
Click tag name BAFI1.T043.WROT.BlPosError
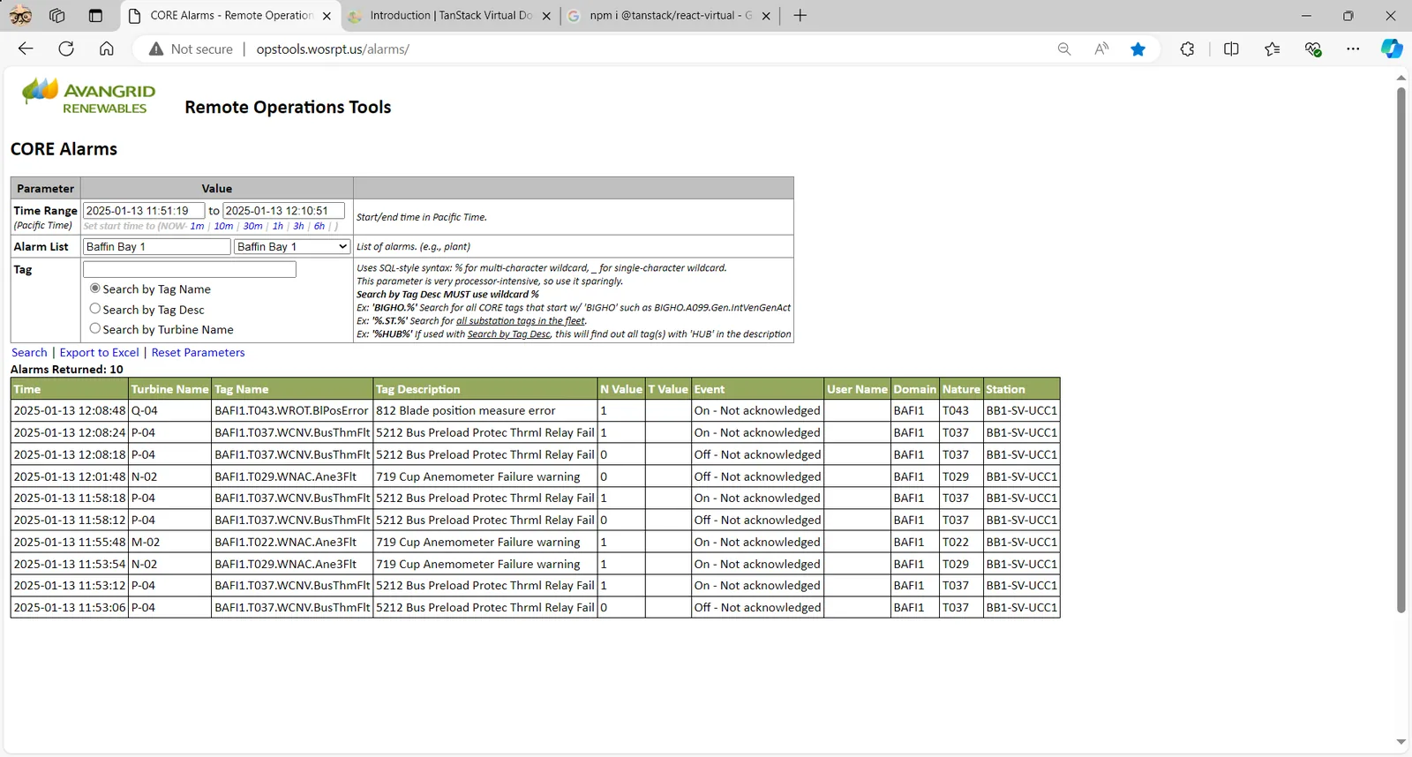click(291, 410)
